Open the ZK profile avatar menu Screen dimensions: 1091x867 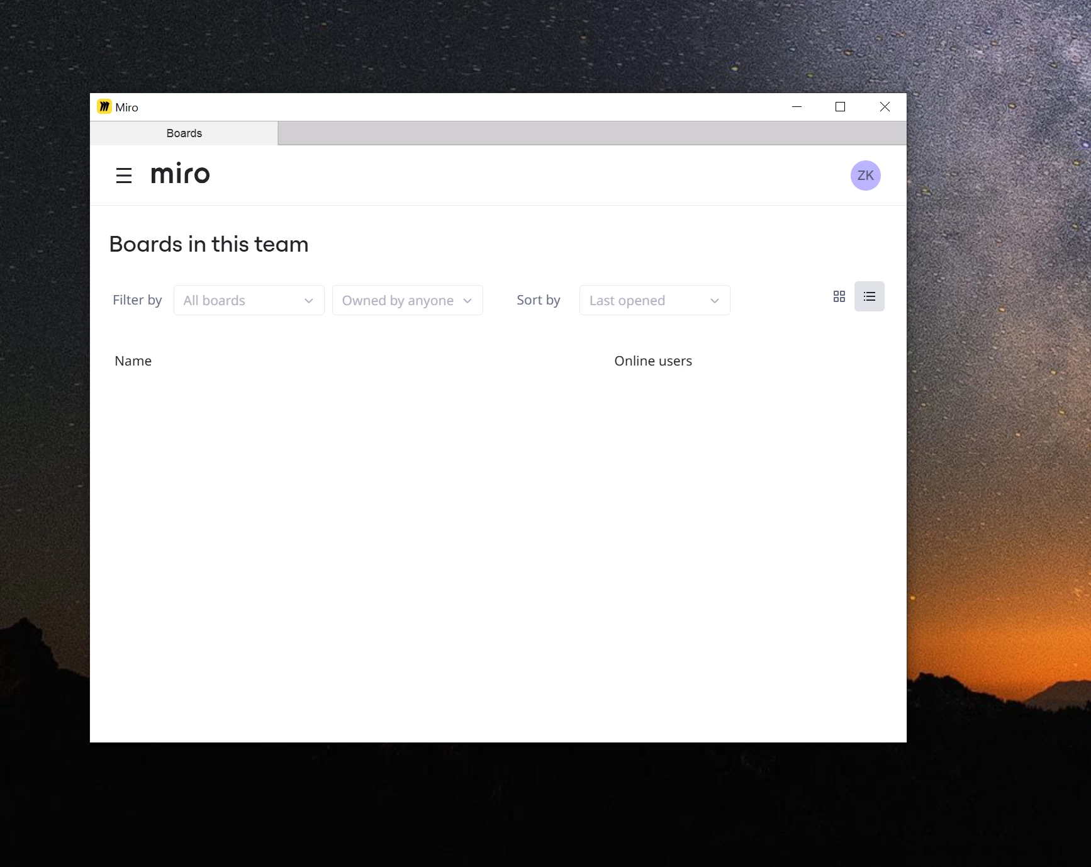pos(865,175)
